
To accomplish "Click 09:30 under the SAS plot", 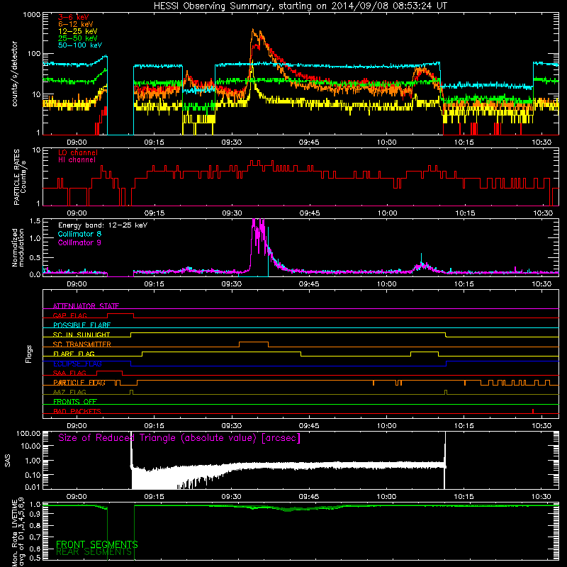I will [x=232, y=497].
